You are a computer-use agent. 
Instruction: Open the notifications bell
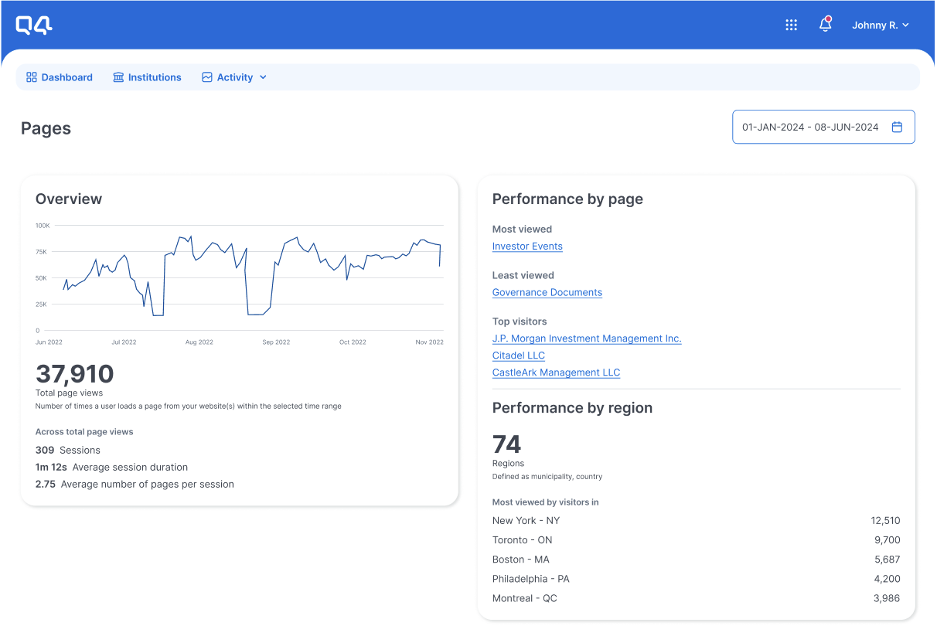pos(825,25)
